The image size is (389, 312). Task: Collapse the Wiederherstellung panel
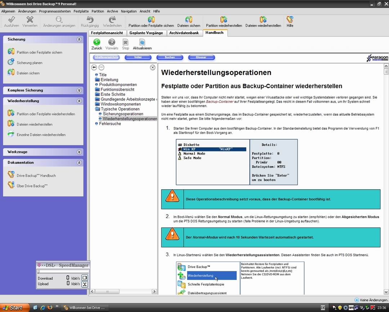tap(79, 101)
